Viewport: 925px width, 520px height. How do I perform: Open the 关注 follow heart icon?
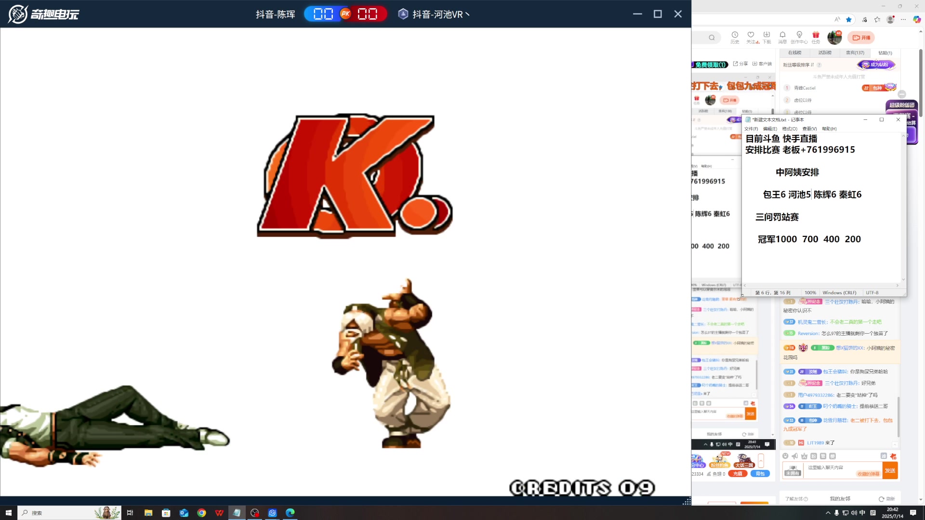pos(751,37)
